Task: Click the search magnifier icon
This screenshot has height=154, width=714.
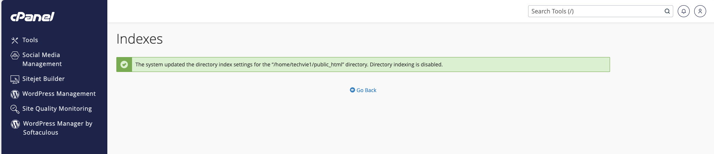Action: pyautogui.click(x=667, y=11)
